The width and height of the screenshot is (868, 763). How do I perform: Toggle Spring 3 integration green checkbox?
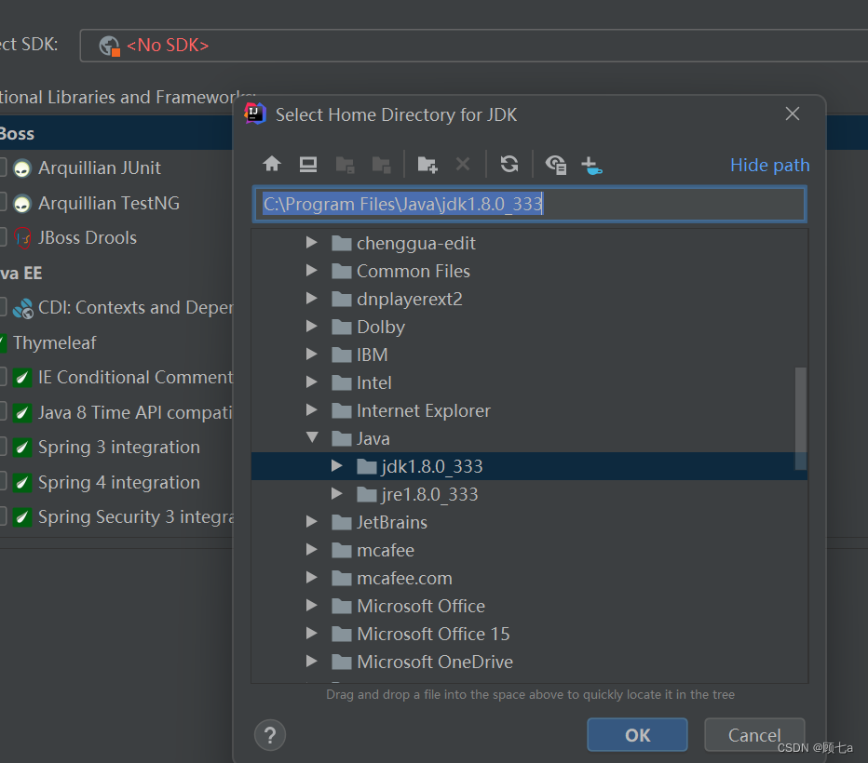pyautogui.click(x=22, y=448)
